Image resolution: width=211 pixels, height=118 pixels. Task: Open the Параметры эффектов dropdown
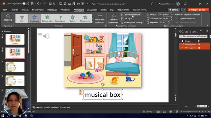(100, 19)
